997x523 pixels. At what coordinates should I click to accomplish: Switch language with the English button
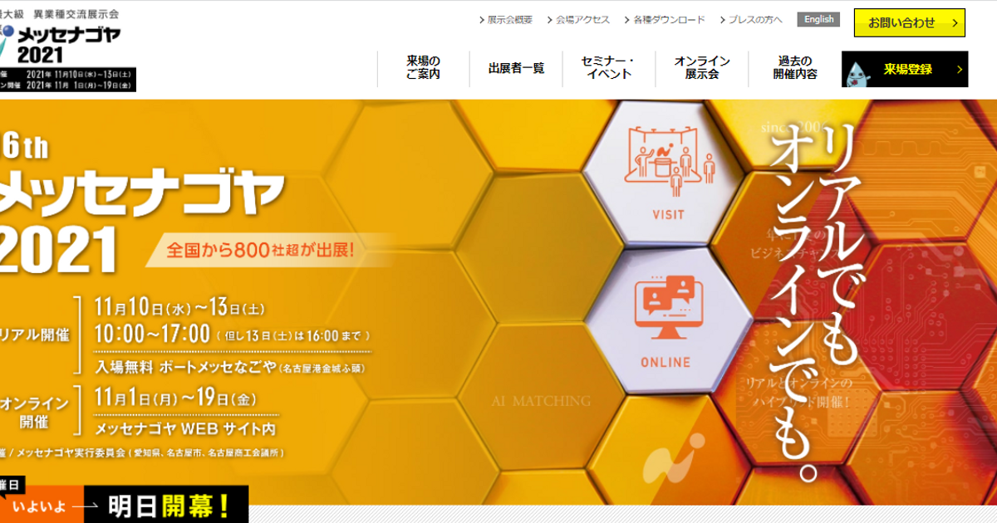click(x=818, y=19)
